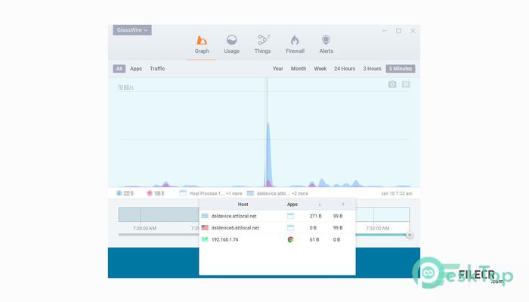
Task: Open the Things tab
Action: click(x=262, y=45)
